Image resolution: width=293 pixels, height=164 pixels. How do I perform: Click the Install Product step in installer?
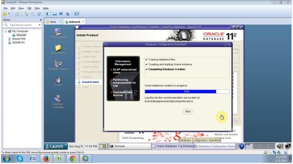tap(91, 82)
